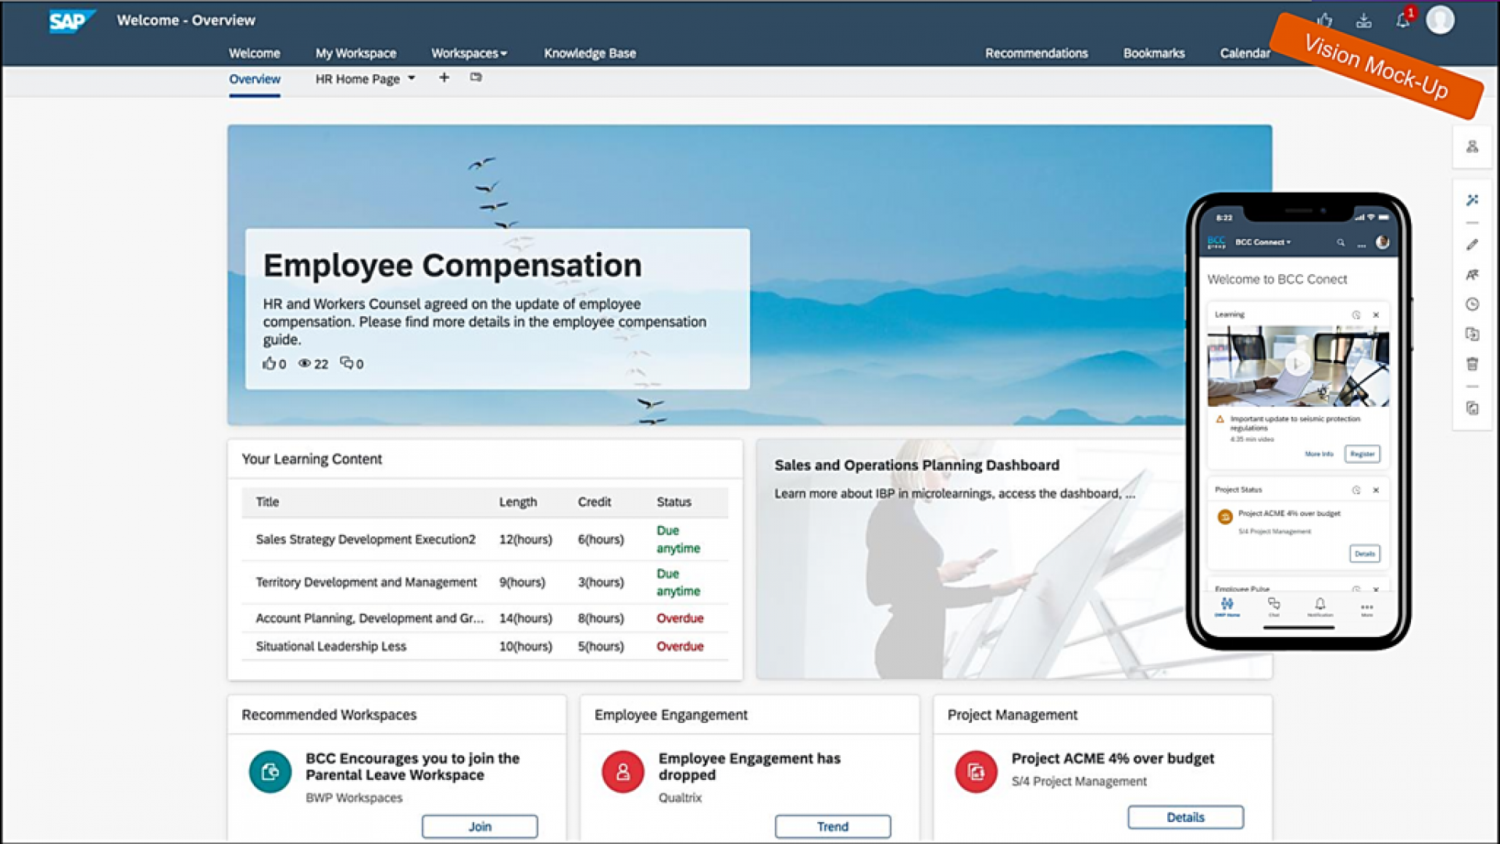Screen dimensions: 1500x844
Task: Click the comments icon on announcement
Action: 352,363
